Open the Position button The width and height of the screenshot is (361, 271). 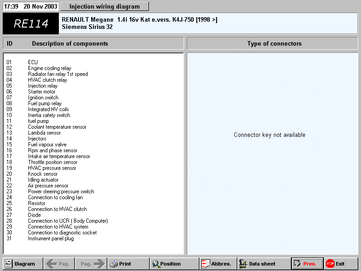[x=174, y=264]
